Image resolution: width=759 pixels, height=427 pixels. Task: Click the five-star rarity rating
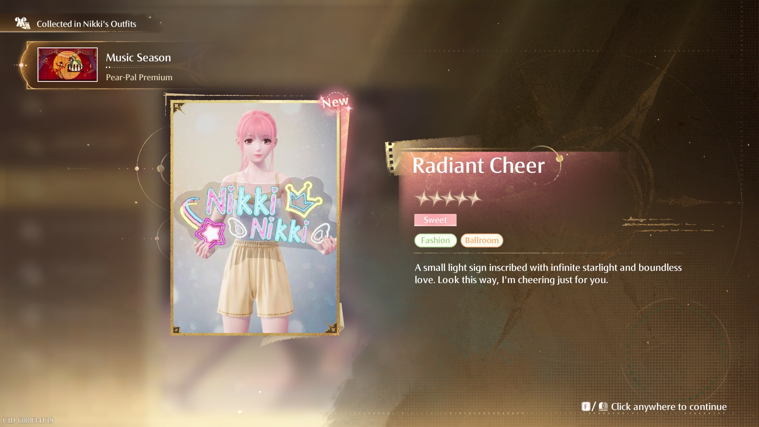point(448,198)
